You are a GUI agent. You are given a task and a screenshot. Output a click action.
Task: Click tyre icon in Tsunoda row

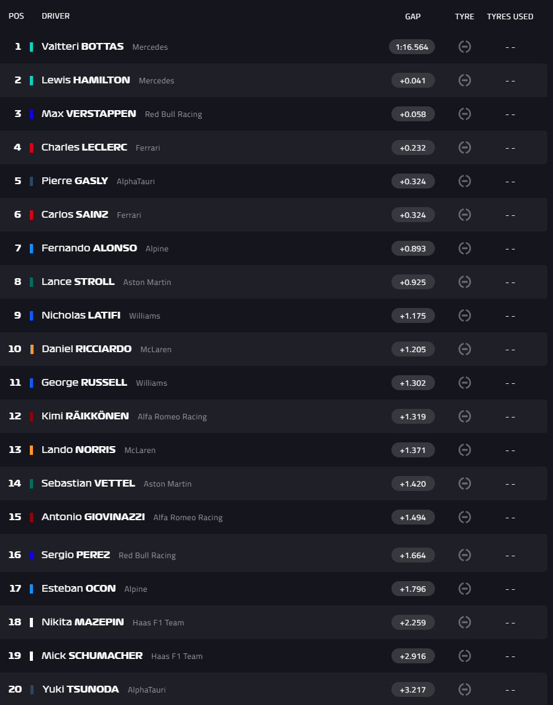coord(465,689)
